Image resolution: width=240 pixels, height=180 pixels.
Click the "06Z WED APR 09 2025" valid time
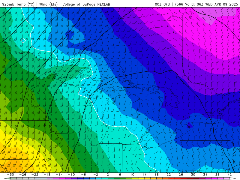pos(217,4)
